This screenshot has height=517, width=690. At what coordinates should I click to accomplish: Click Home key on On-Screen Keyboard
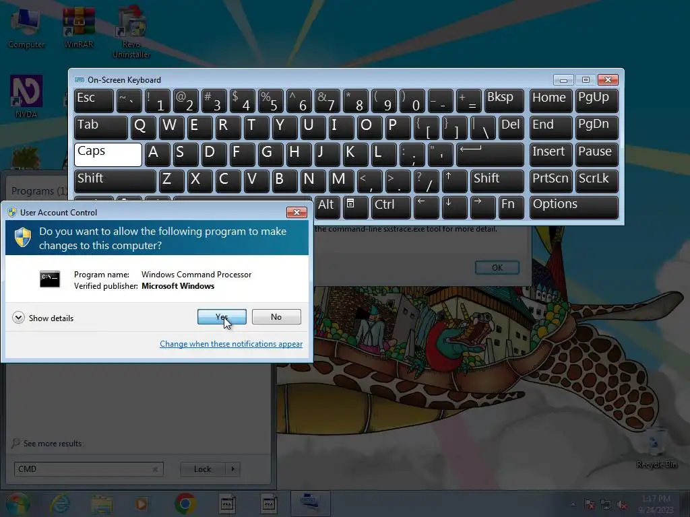pos(551,101)
